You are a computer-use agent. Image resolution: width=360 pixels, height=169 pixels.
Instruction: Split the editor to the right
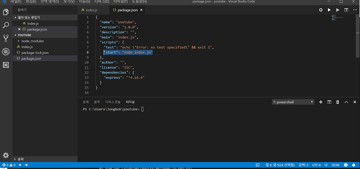point(346,10)
